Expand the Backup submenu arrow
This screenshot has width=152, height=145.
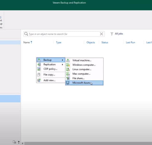(63, 60)
